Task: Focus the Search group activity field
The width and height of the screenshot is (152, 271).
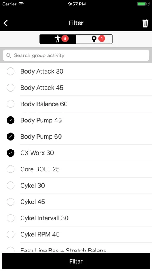Action: (76, 55)
